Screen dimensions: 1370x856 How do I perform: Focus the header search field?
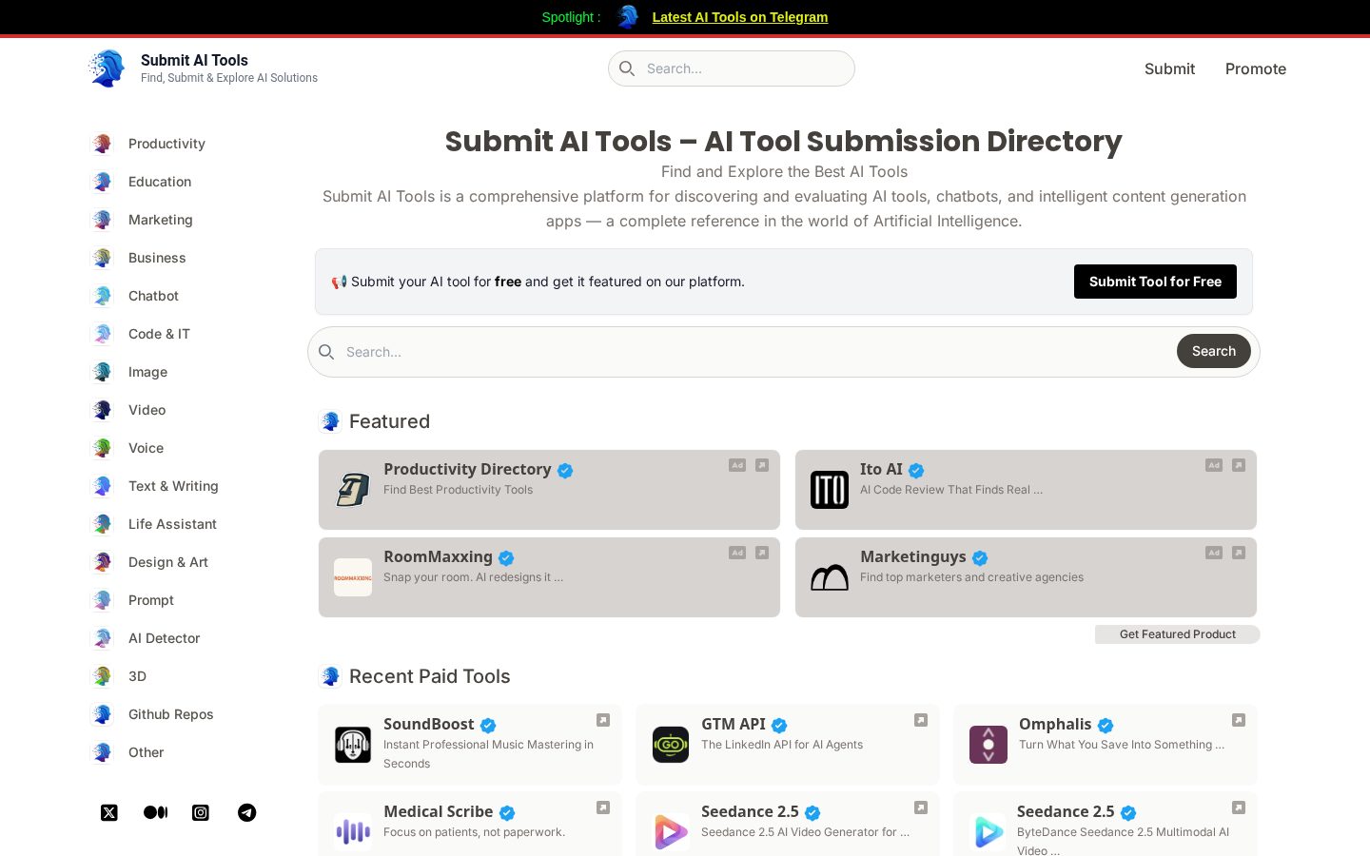[732, 68]
